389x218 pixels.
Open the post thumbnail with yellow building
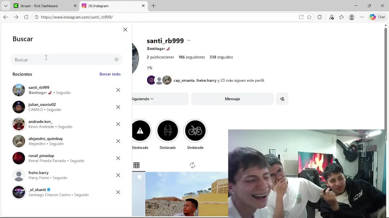(x=186, y=194)
